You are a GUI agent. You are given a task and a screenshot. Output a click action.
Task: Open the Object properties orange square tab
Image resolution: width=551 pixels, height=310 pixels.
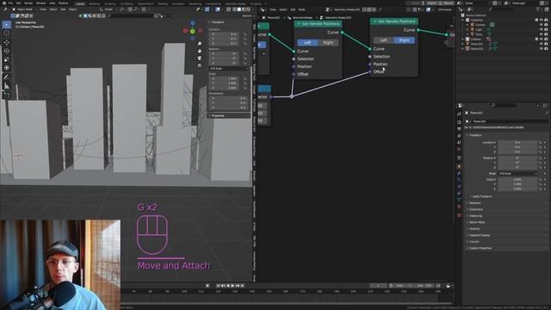(x=459, y=166)
